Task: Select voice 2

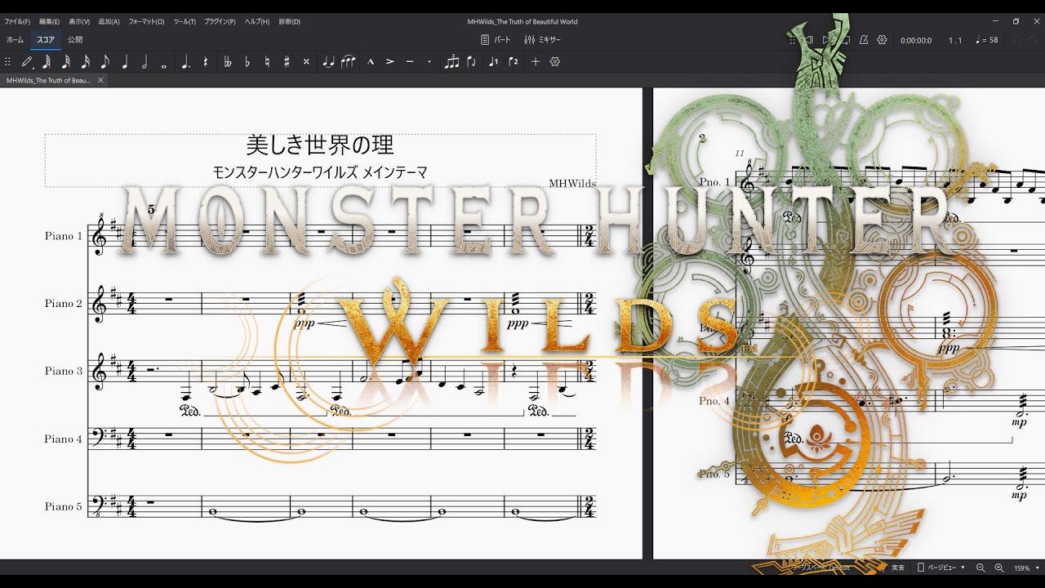Action: [513, 61]
